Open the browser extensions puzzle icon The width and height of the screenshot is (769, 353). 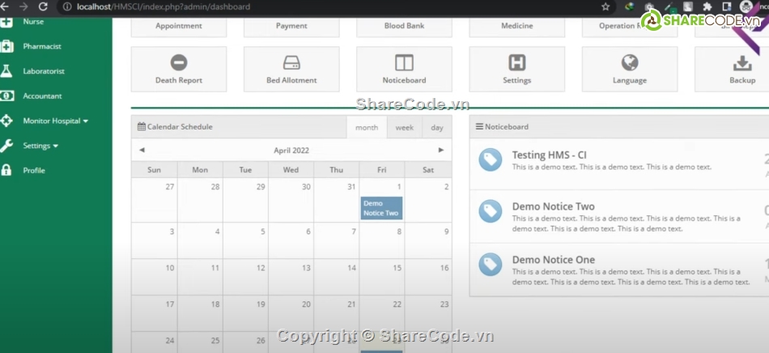click(x=707, y=6)
